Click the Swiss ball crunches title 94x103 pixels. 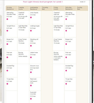click(33, 93)
